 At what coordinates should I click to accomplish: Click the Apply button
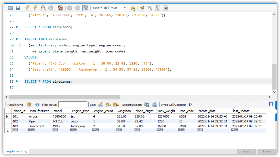point(246,152)
